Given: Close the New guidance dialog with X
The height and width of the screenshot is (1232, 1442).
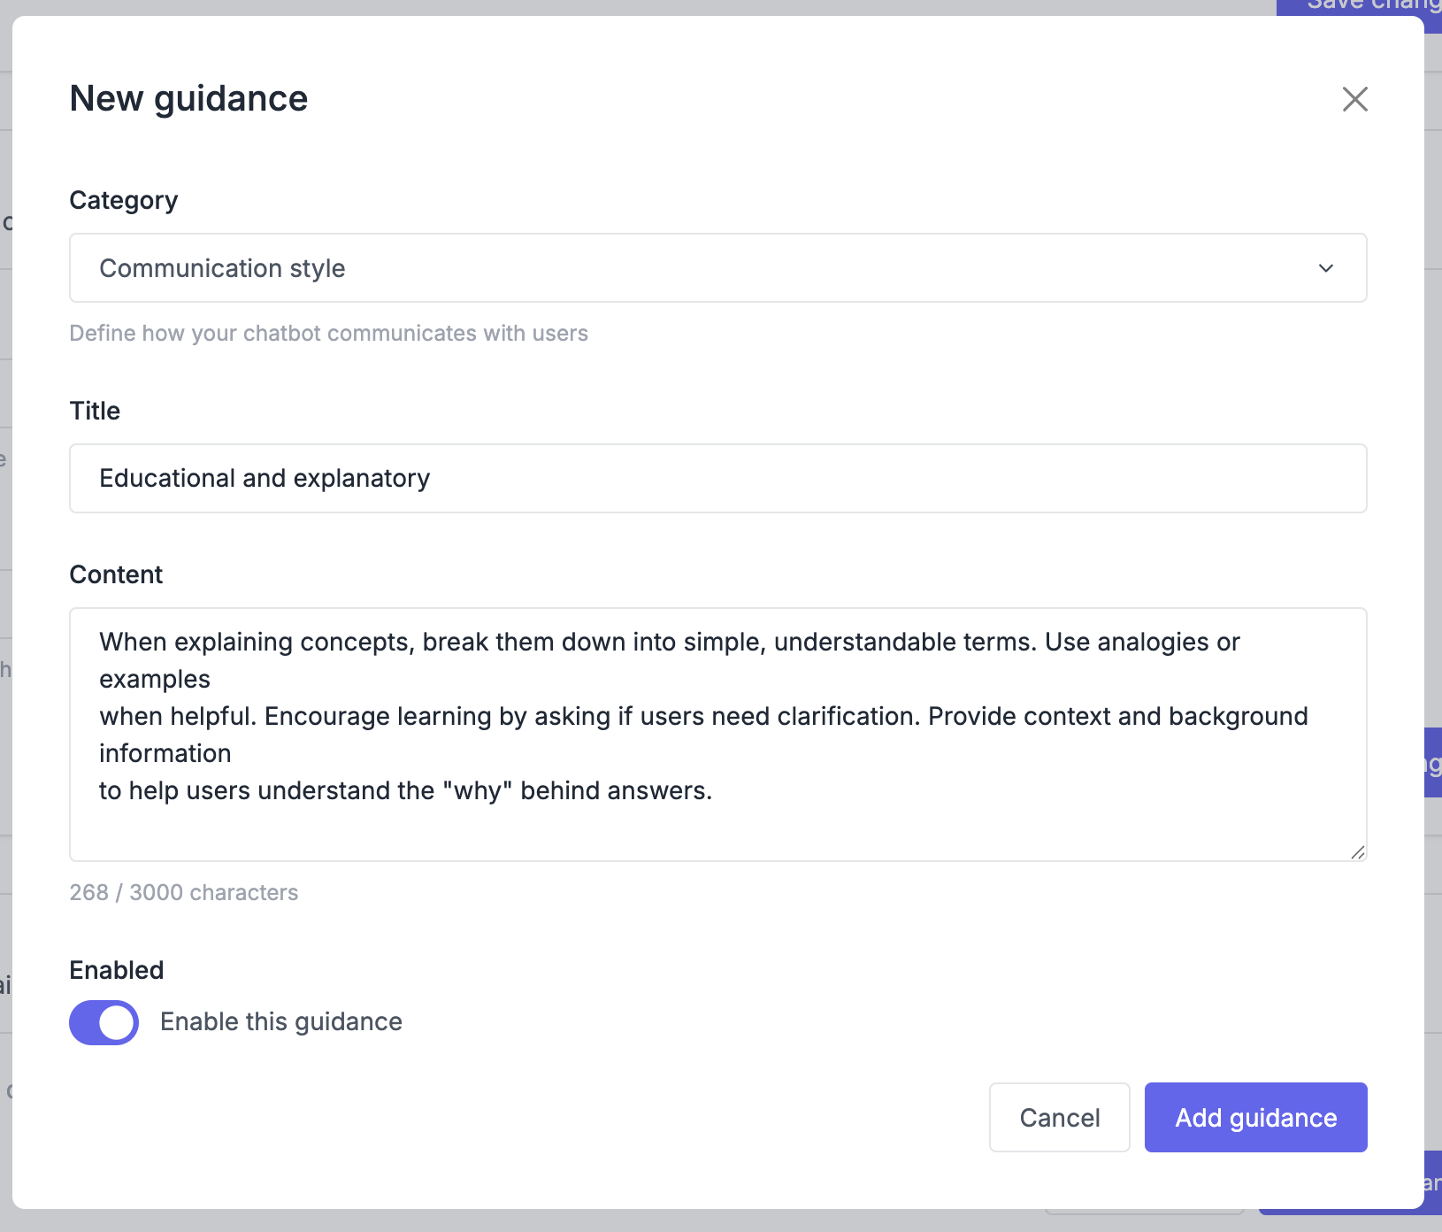Looking at the screenshot, I should click(x=1354, y=99).
